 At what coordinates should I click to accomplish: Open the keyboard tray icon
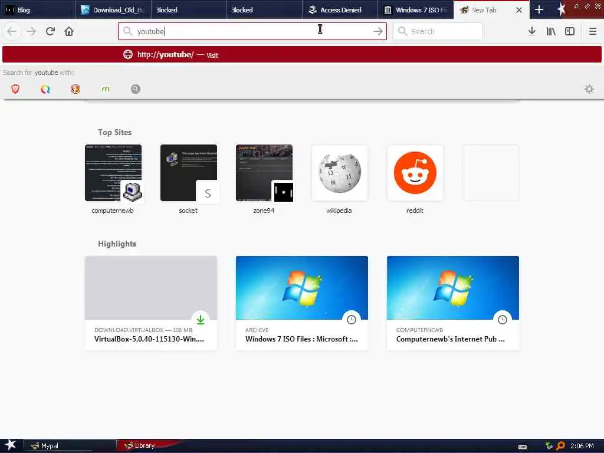[x=523, y=447]
